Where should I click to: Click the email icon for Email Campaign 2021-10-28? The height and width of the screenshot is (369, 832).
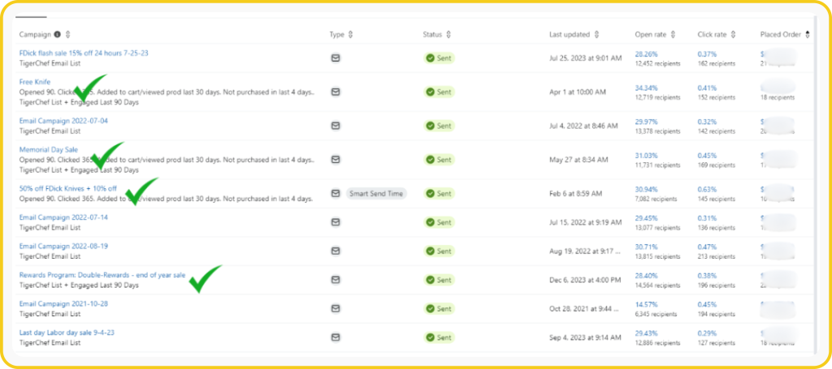click(335, 309)
